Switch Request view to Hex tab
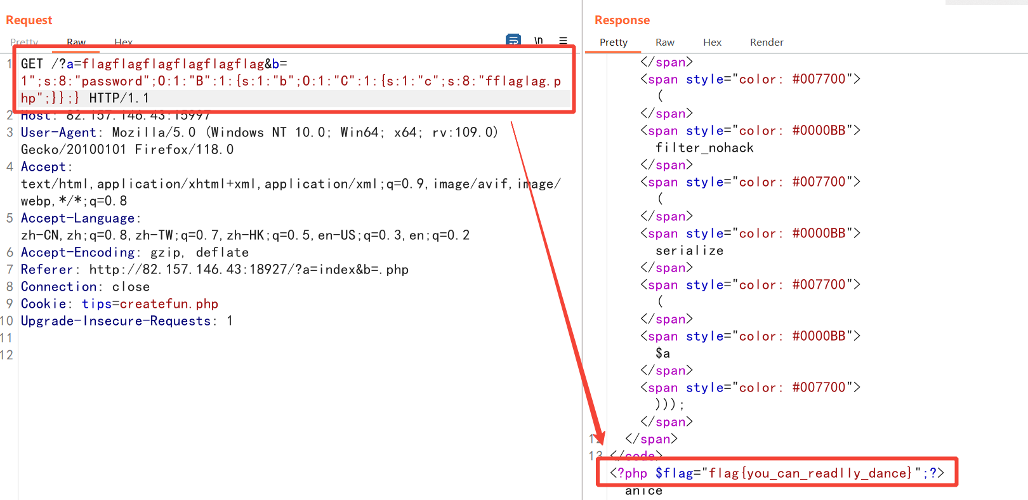 point(123,42)
